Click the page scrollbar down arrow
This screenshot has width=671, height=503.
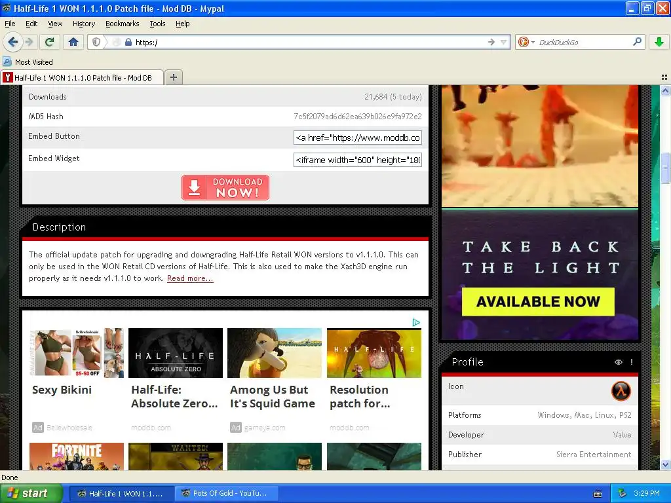pyautogui.click(x=665, y=464)
